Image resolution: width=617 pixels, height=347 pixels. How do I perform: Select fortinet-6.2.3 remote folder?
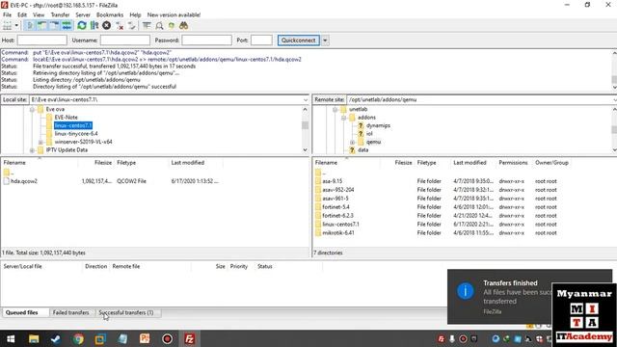pyautogui.click(x=337, y=216)
